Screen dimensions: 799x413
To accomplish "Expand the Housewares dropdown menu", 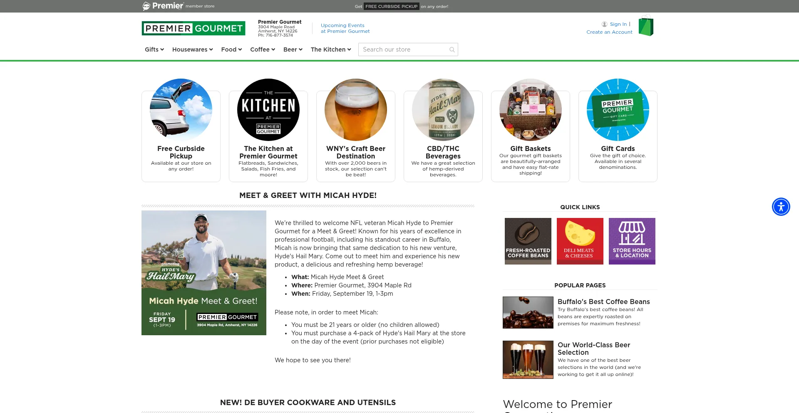I will (192, 49).
